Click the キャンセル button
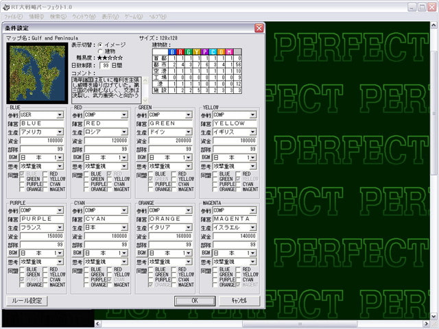 pyautogui.click(x=239, y=300)
